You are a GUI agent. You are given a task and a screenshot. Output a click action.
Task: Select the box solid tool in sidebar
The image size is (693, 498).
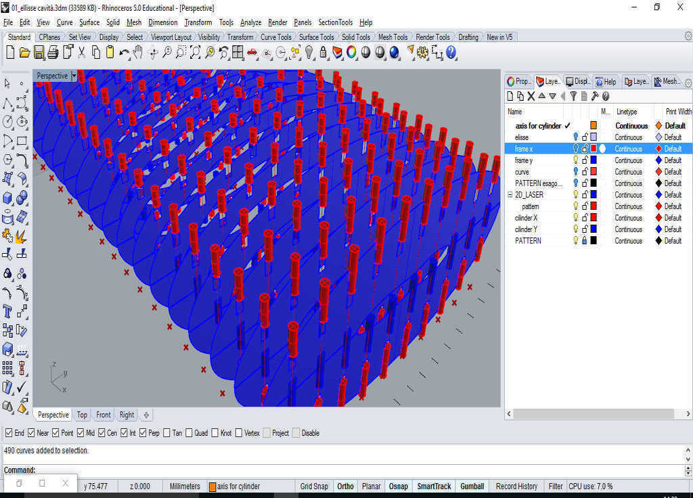click(7, 198)
